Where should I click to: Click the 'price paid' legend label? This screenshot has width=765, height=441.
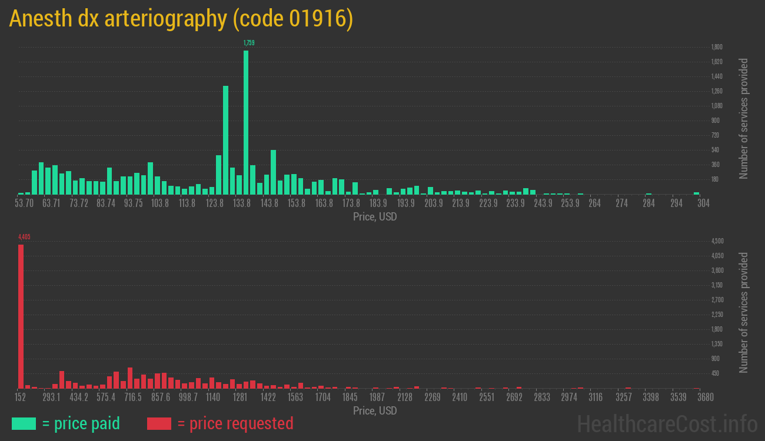click(x=81, y=423)
